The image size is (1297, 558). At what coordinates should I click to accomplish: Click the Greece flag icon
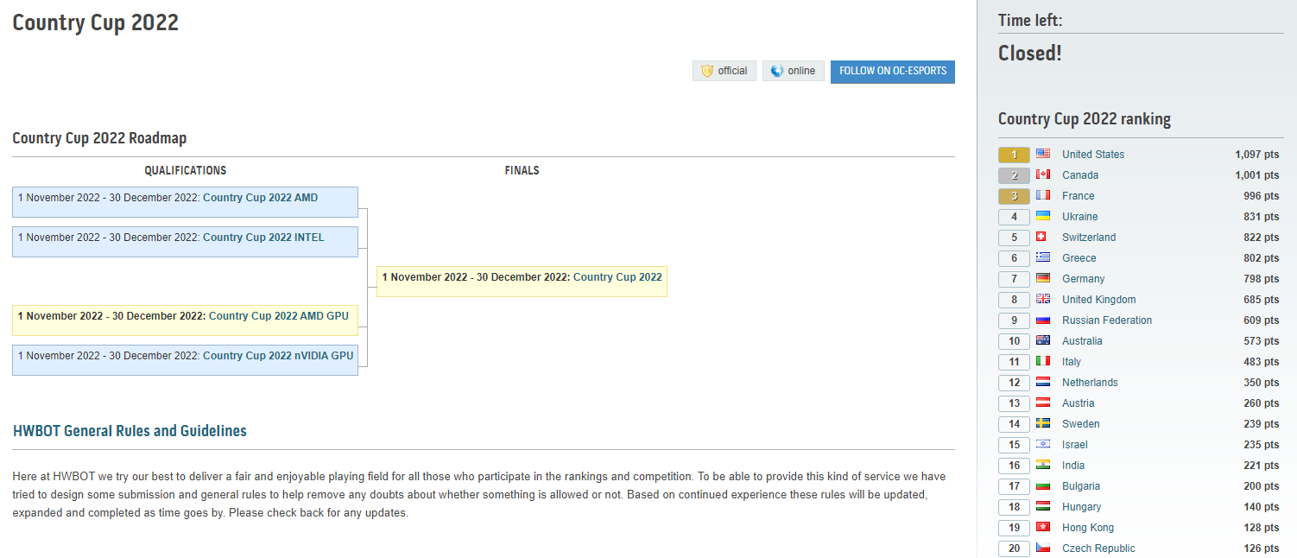(x=1043, y=257)
